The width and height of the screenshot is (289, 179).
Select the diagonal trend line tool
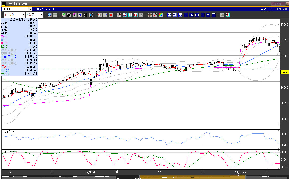pos(69,15)
